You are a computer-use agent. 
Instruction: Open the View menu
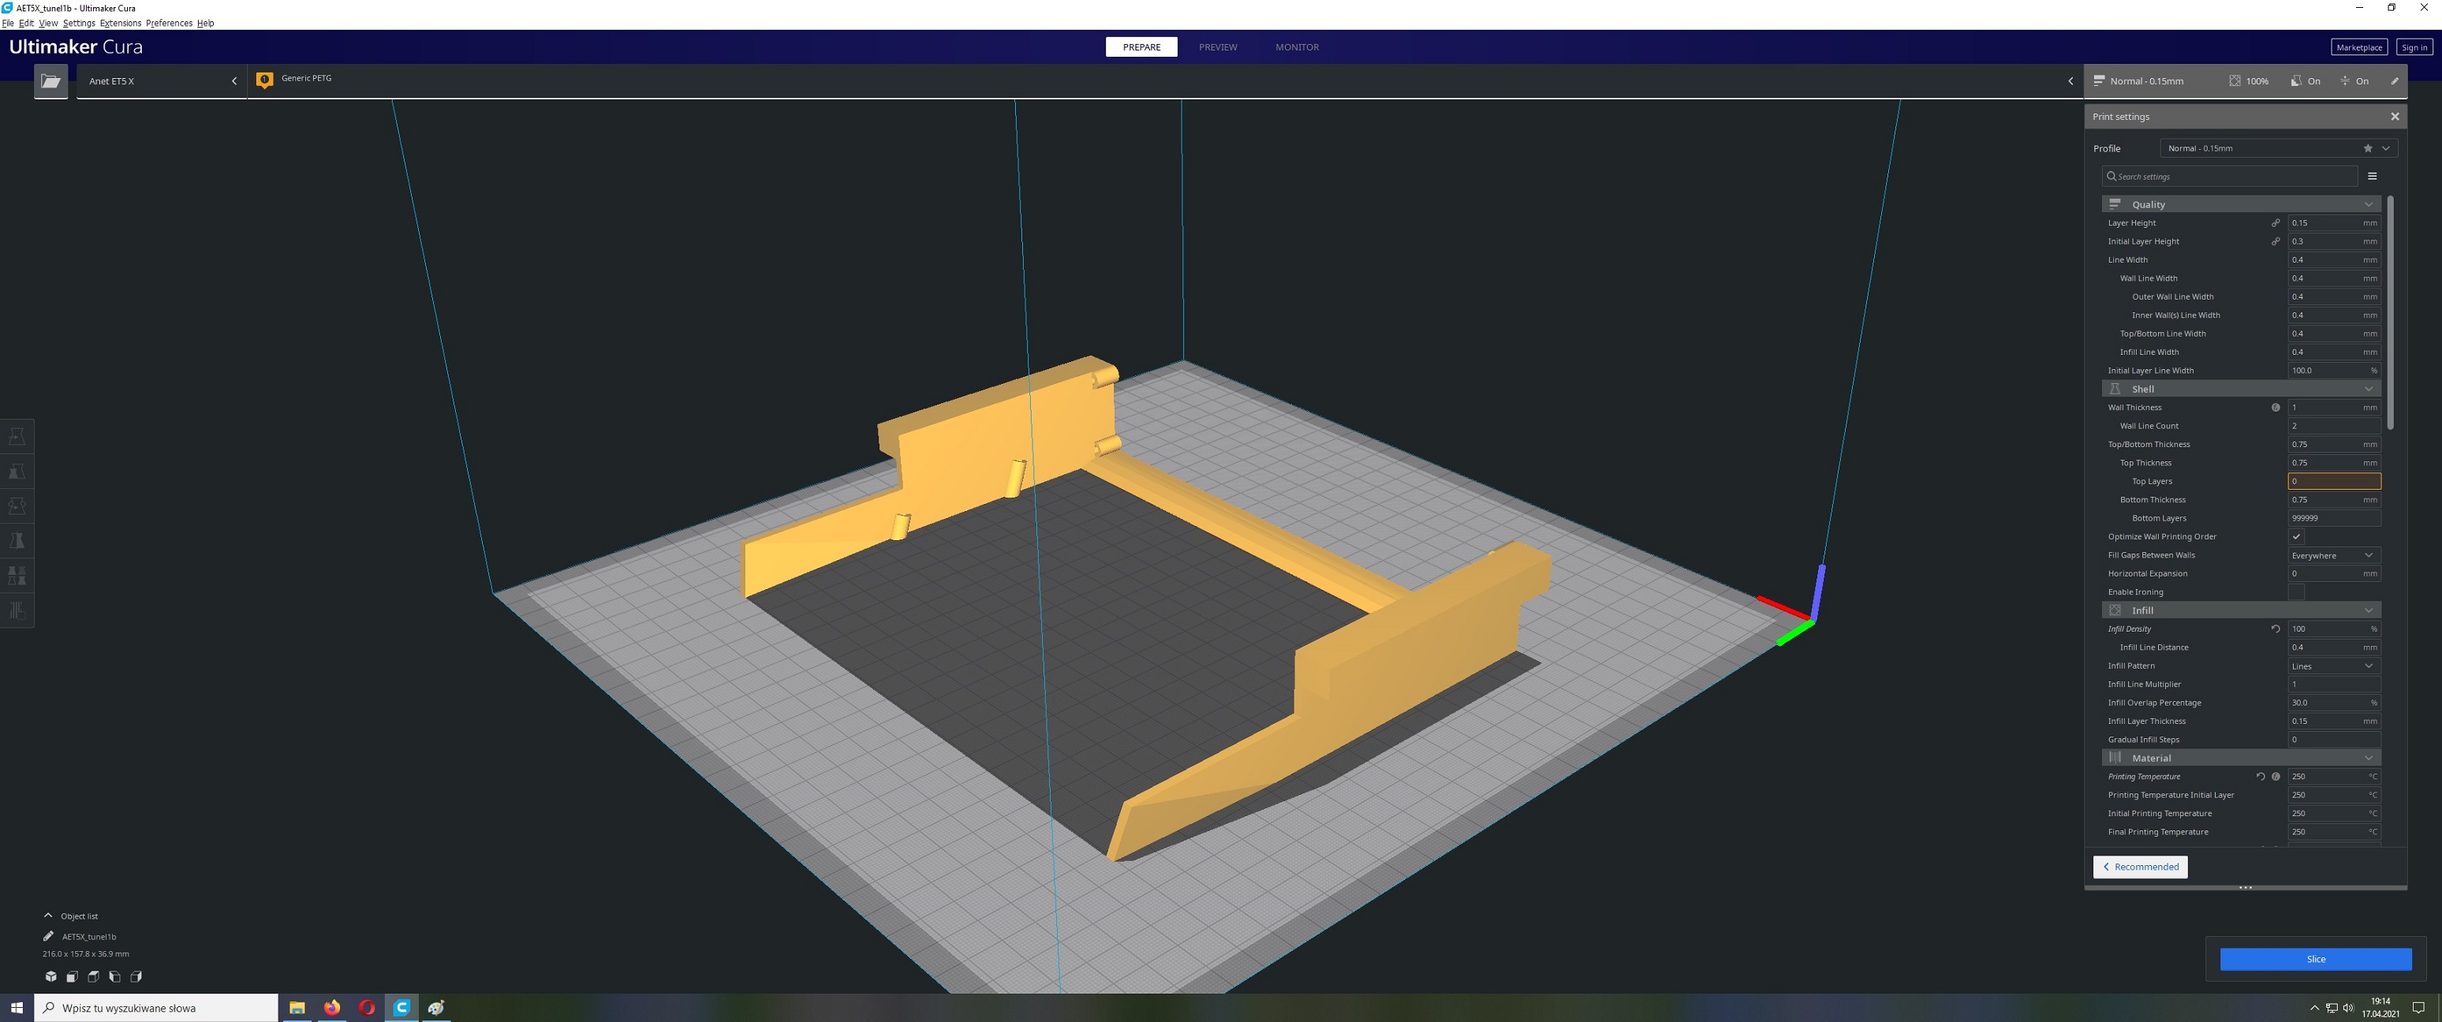coord(48,23)
